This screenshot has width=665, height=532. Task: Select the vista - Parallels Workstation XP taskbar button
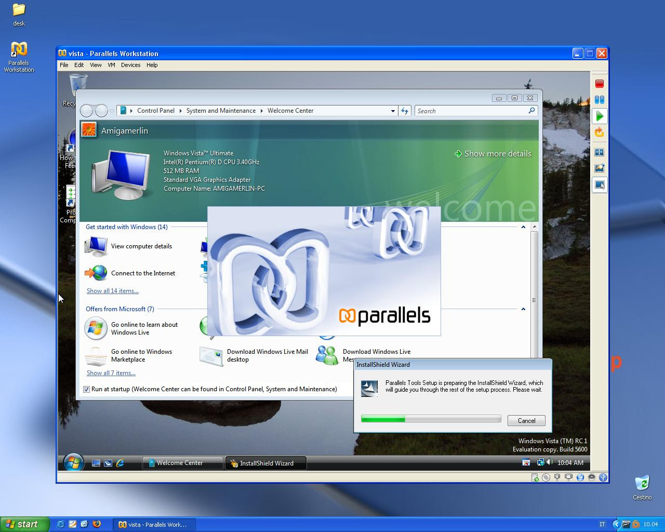click(154, 524)
